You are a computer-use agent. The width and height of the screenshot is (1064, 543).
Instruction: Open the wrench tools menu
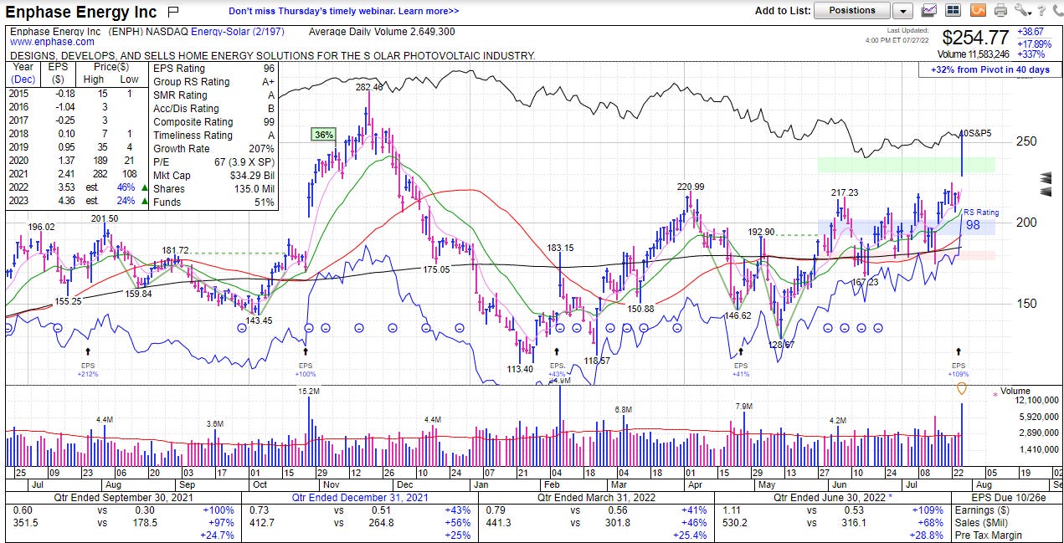[x=1022, y=11]
